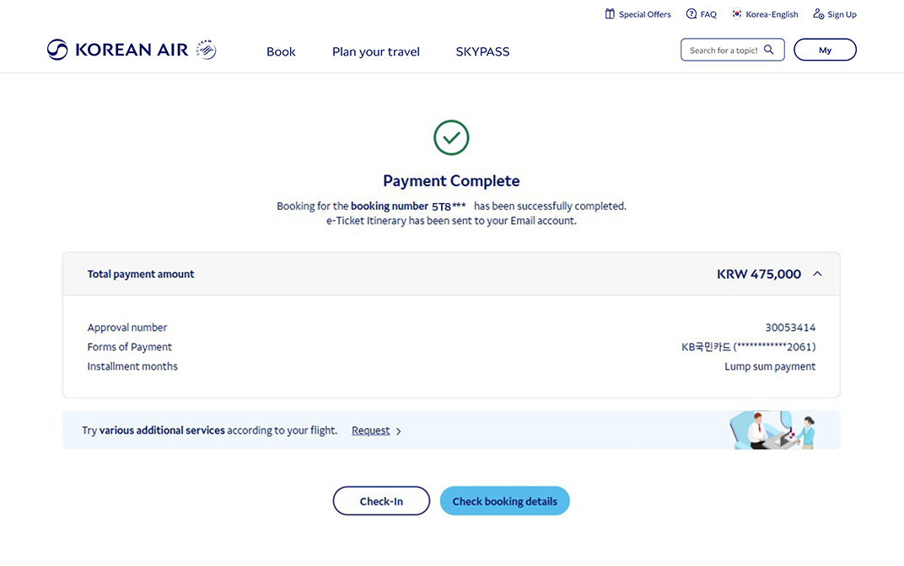Screen dimensions: 904x566
Task: Expand the Request additional services chevron
Action: click(398, 430)
